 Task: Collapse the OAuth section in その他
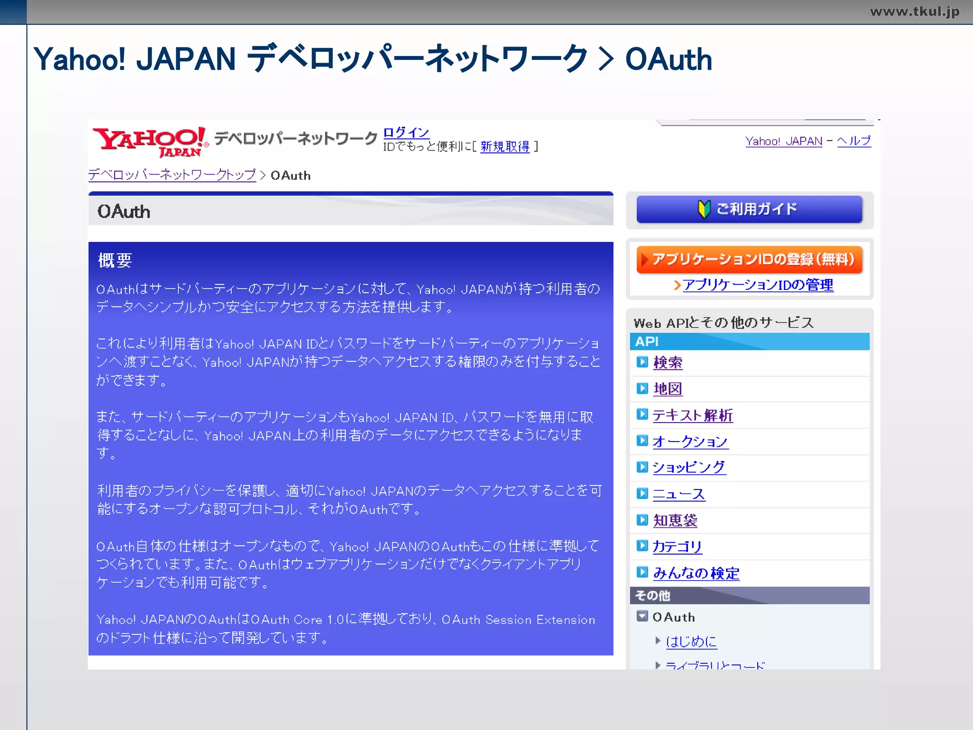coord(642,616)
